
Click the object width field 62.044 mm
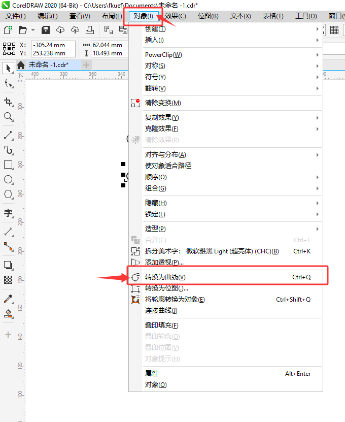[110, 45]
